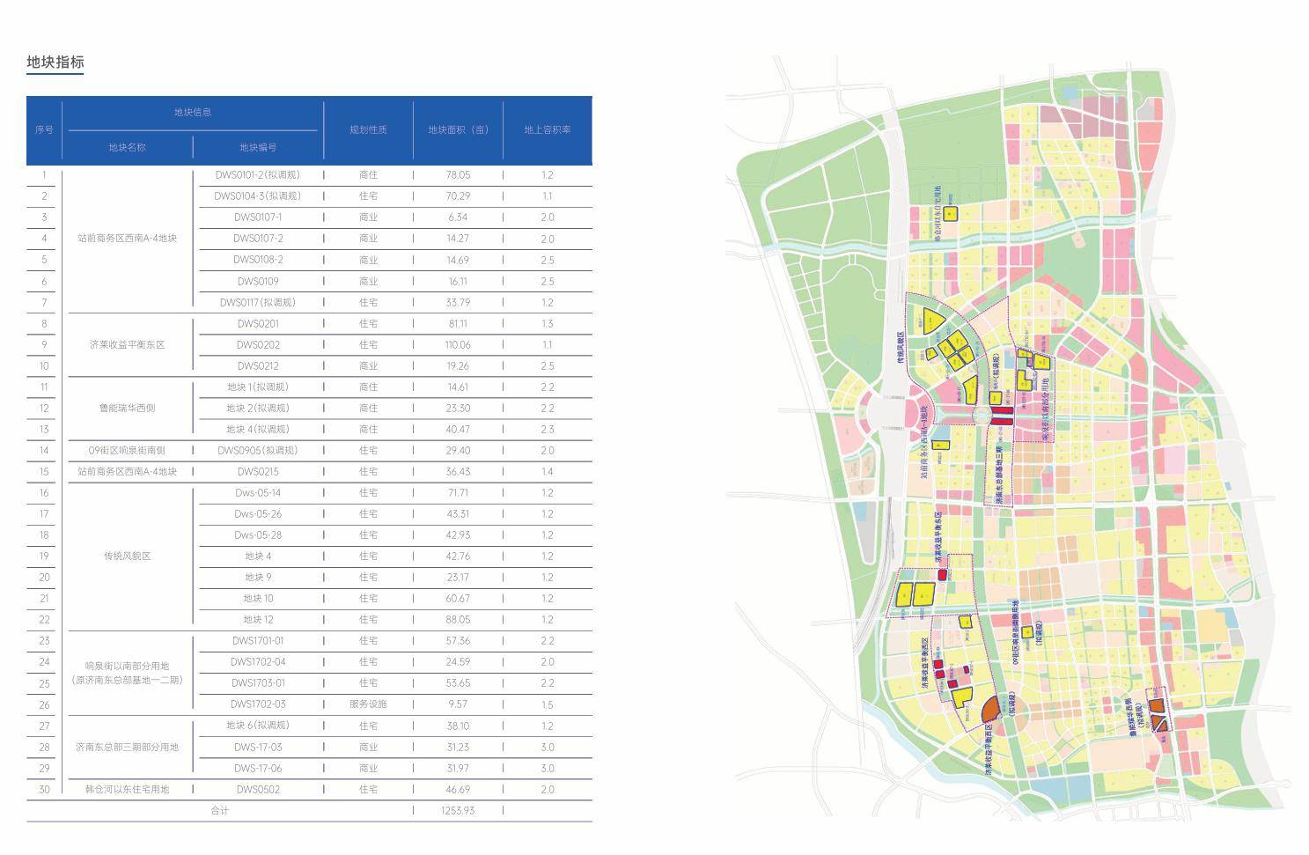Click plot code DWS0109
This screenshot has height=855, width=1309.
[x=258, y=281]
